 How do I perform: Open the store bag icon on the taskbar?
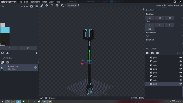pos(39,101)
